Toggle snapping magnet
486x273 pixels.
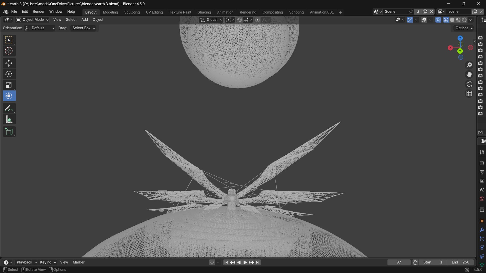[x=239, y=20]
